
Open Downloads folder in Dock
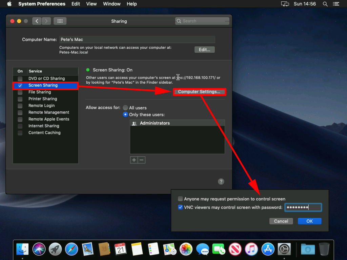(308, 249)
